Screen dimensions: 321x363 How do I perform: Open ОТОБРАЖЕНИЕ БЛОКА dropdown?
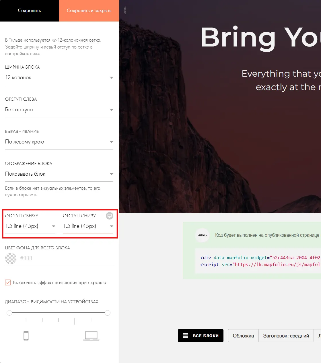59,174
